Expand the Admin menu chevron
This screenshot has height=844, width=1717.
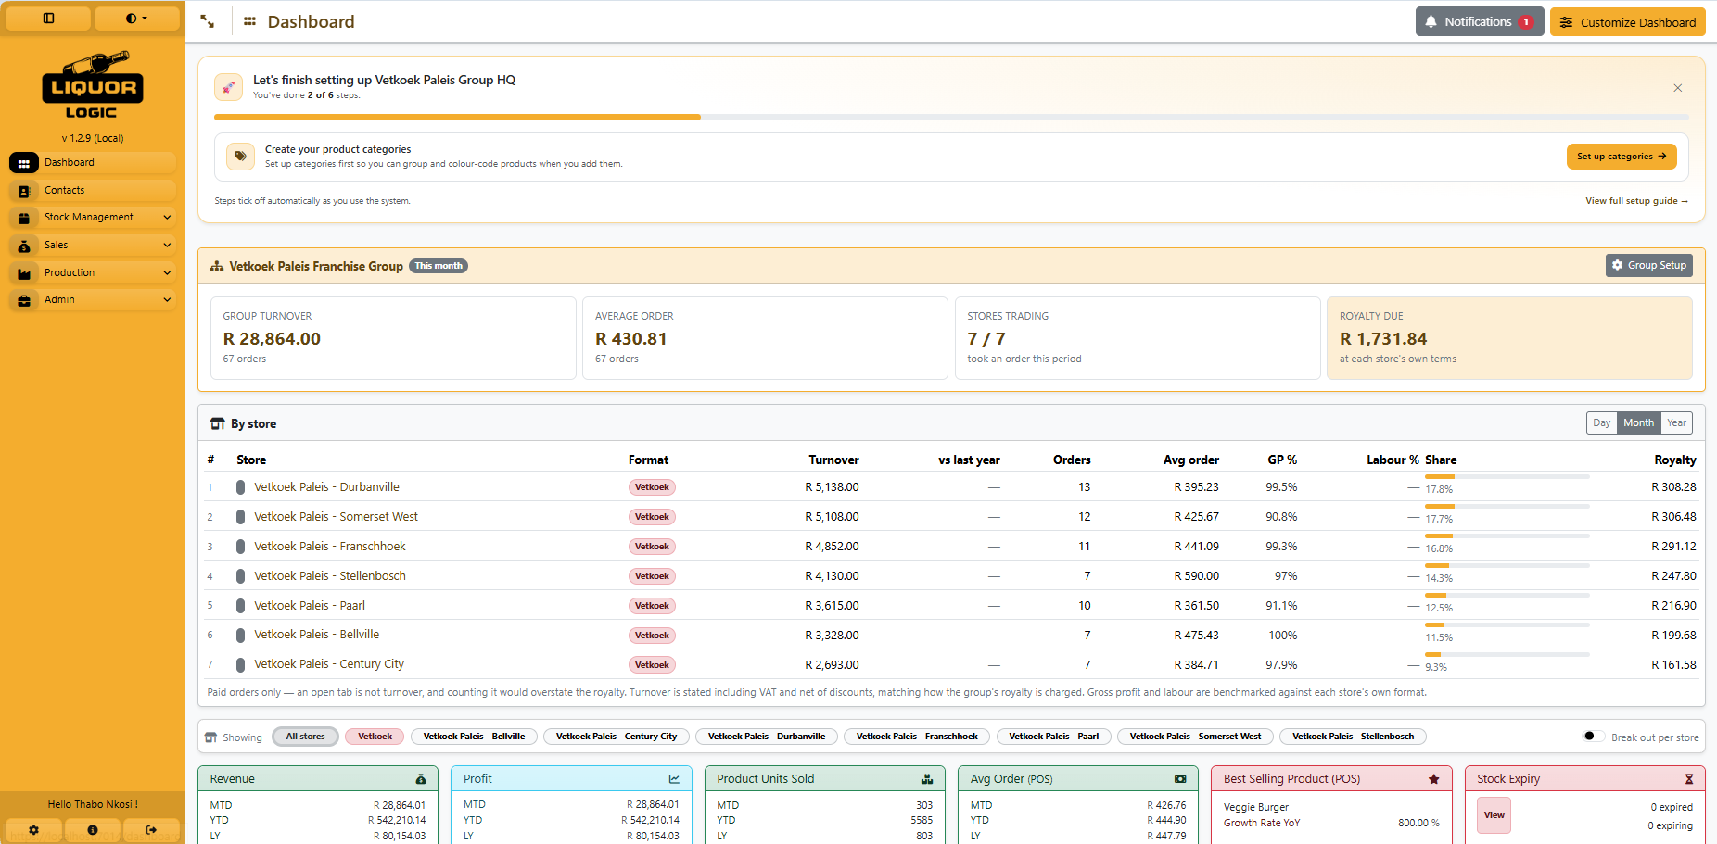pos(167,300)
